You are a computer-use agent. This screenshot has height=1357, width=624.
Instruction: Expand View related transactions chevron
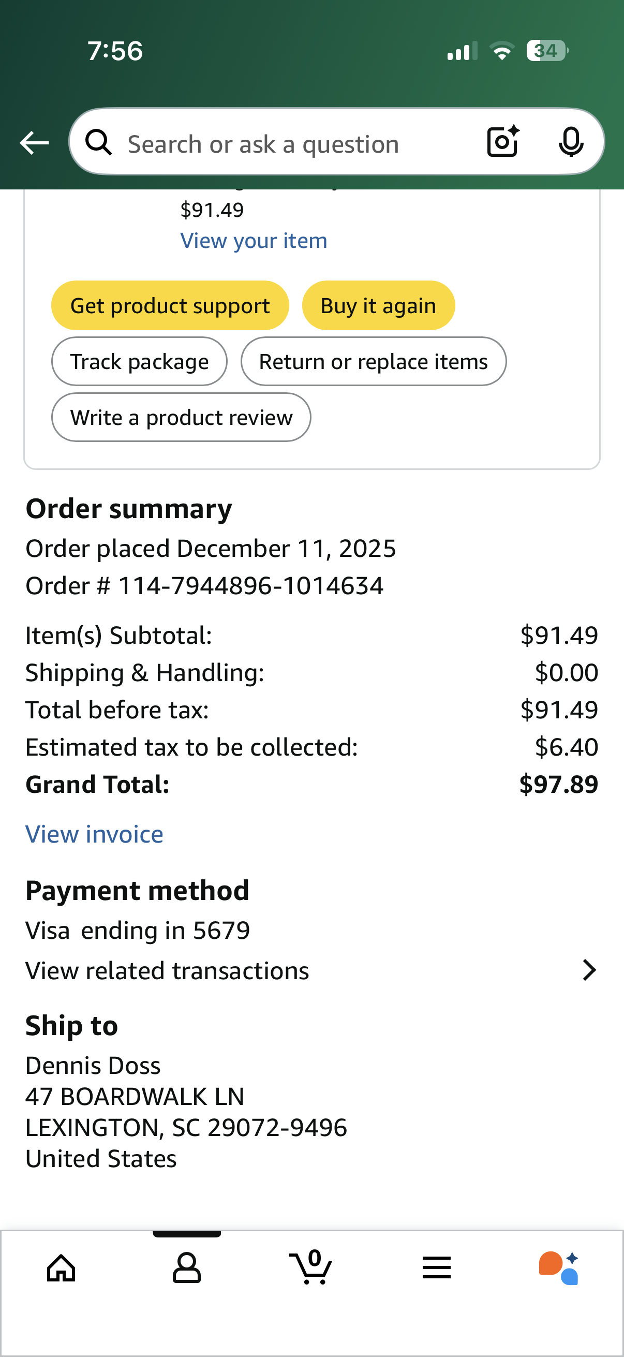coord(589,970)
